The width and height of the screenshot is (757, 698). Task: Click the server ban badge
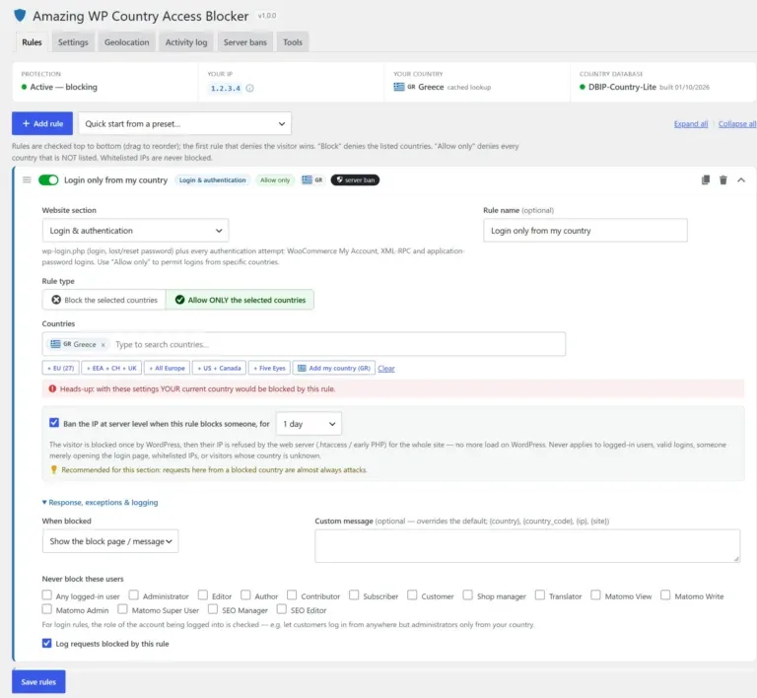click(355, 180)
